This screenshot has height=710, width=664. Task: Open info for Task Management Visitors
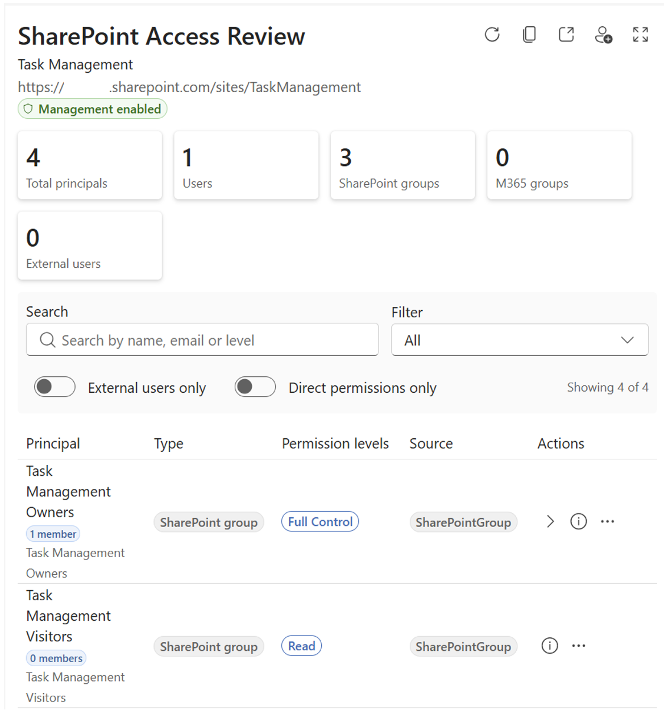pos(550,646)
